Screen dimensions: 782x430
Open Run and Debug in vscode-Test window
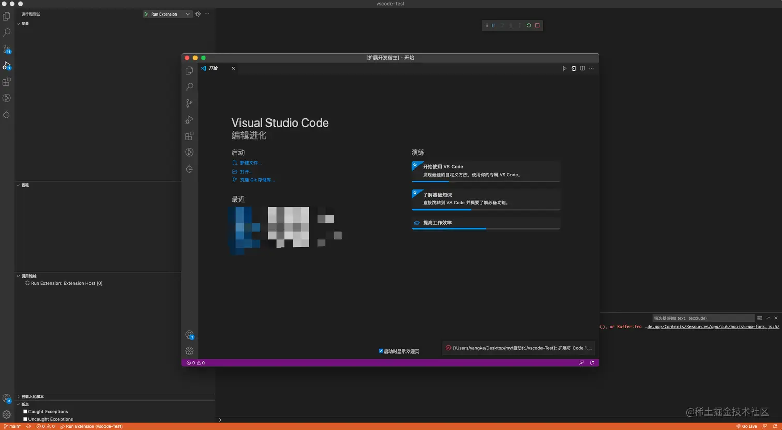(x=7, y=66)
